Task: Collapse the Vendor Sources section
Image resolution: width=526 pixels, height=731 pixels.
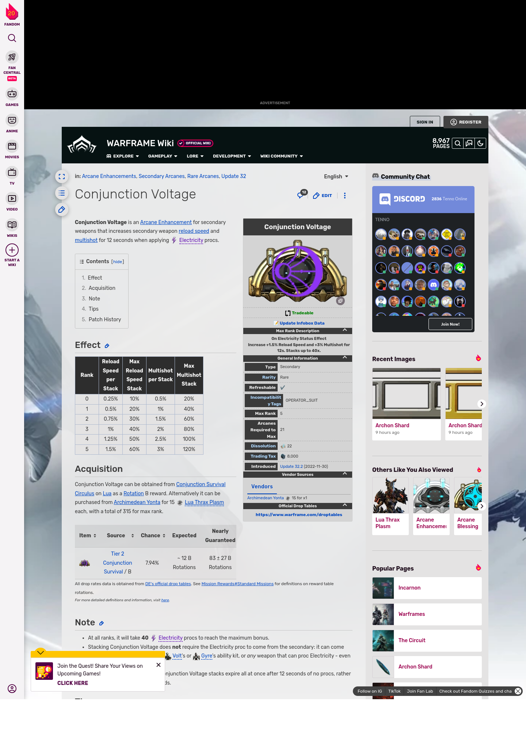Action: 345,474
